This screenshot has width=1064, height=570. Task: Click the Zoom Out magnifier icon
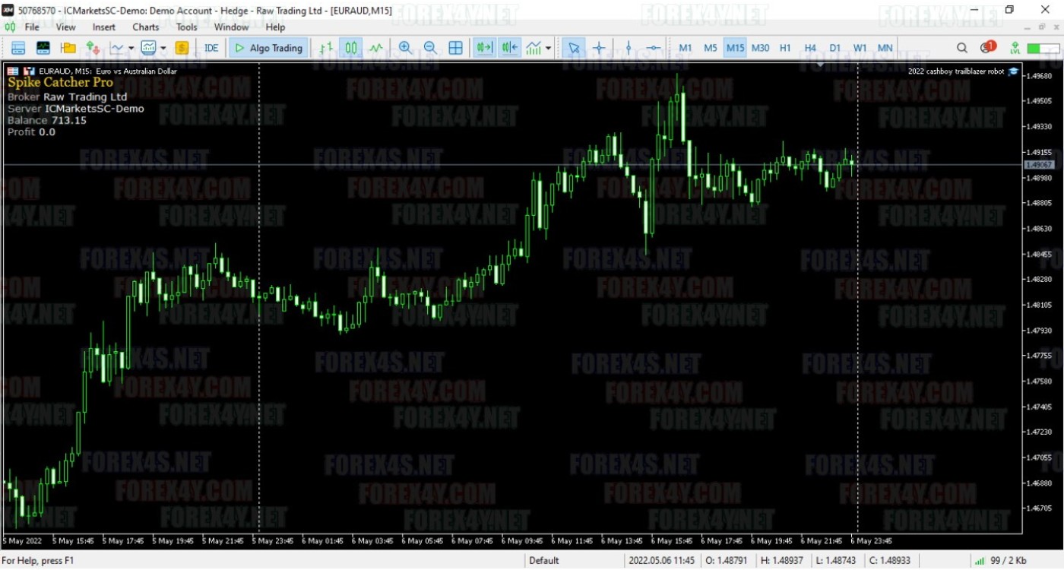(x=429, y=48)
